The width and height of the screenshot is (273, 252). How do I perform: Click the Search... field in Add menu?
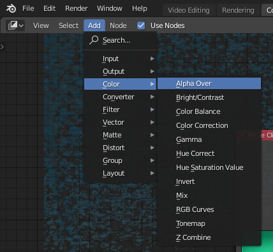(121, 40)
